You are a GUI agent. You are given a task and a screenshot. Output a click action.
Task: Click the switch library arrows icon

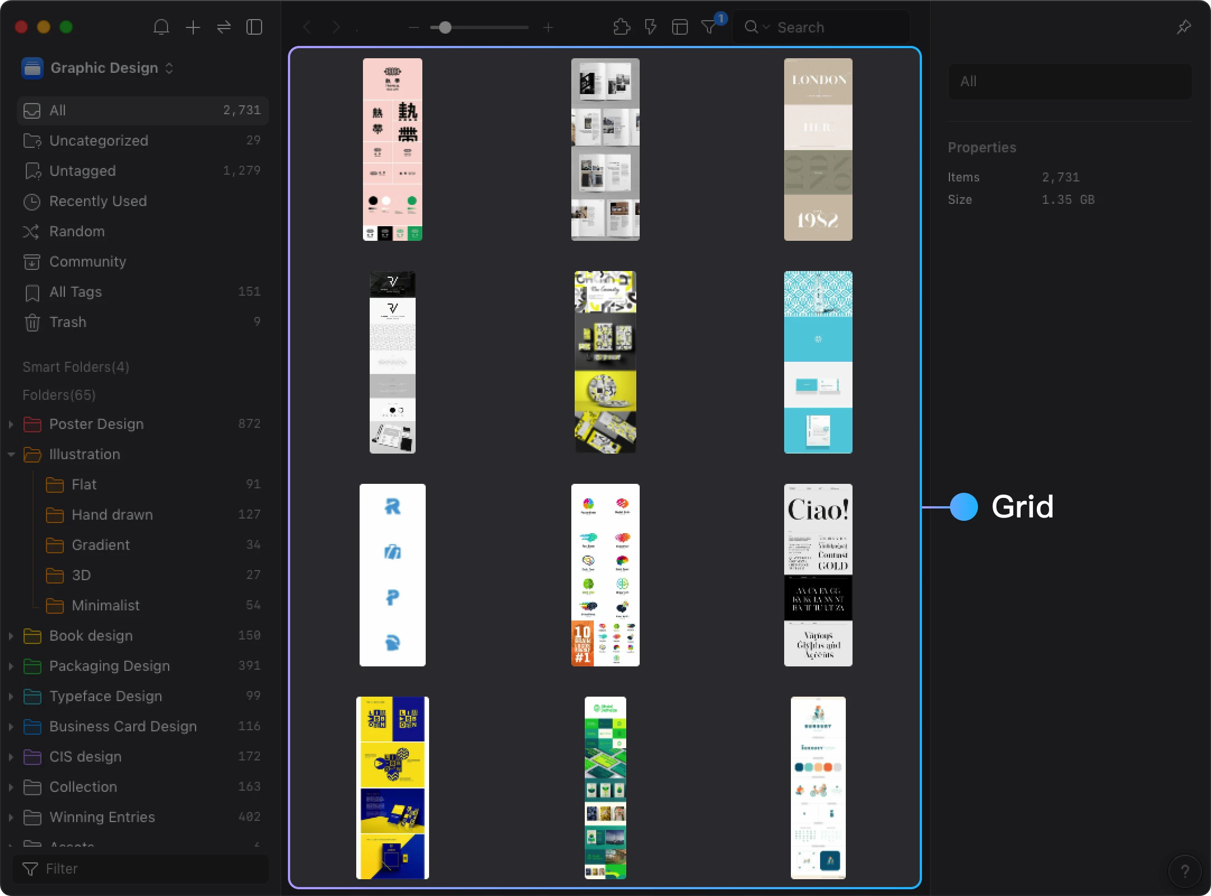223,27
